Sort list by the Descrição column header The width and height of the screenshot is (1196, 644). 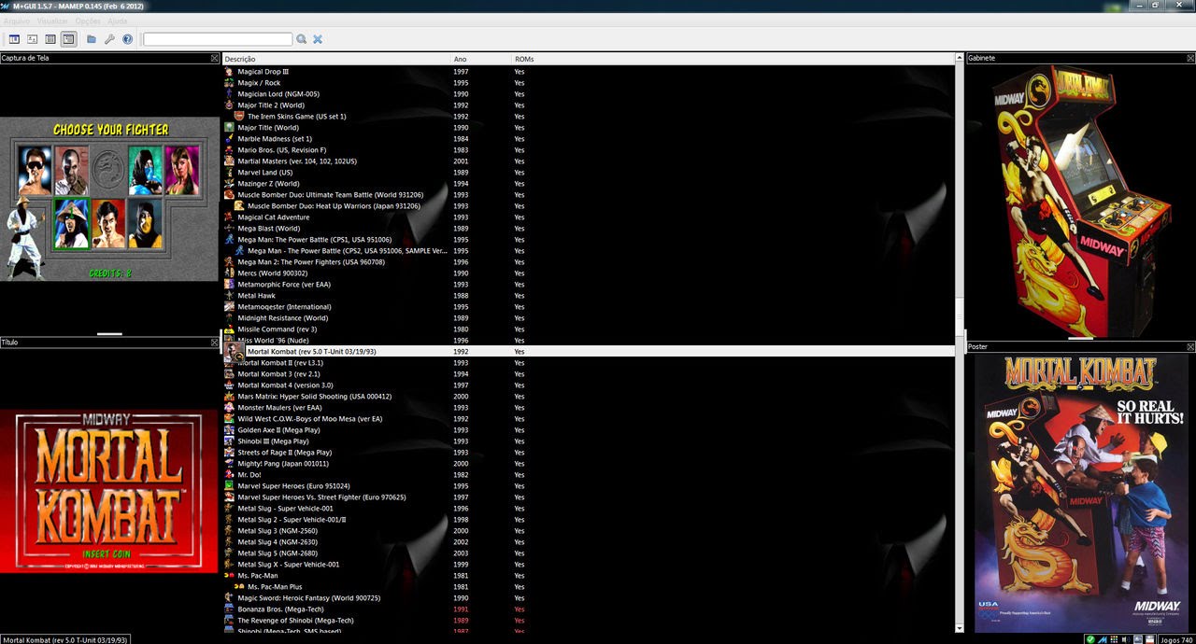[x=336, y=59]
